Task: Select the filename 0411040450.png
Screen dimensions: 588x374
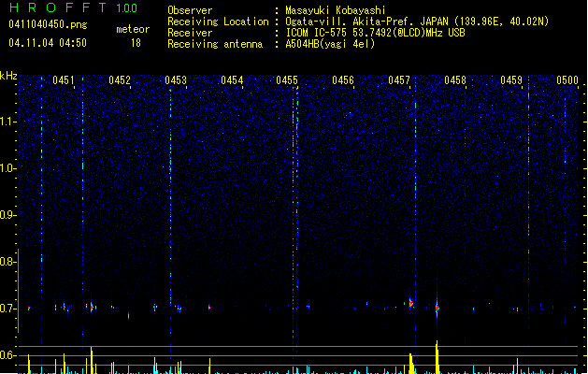Action: coord(48,24)
